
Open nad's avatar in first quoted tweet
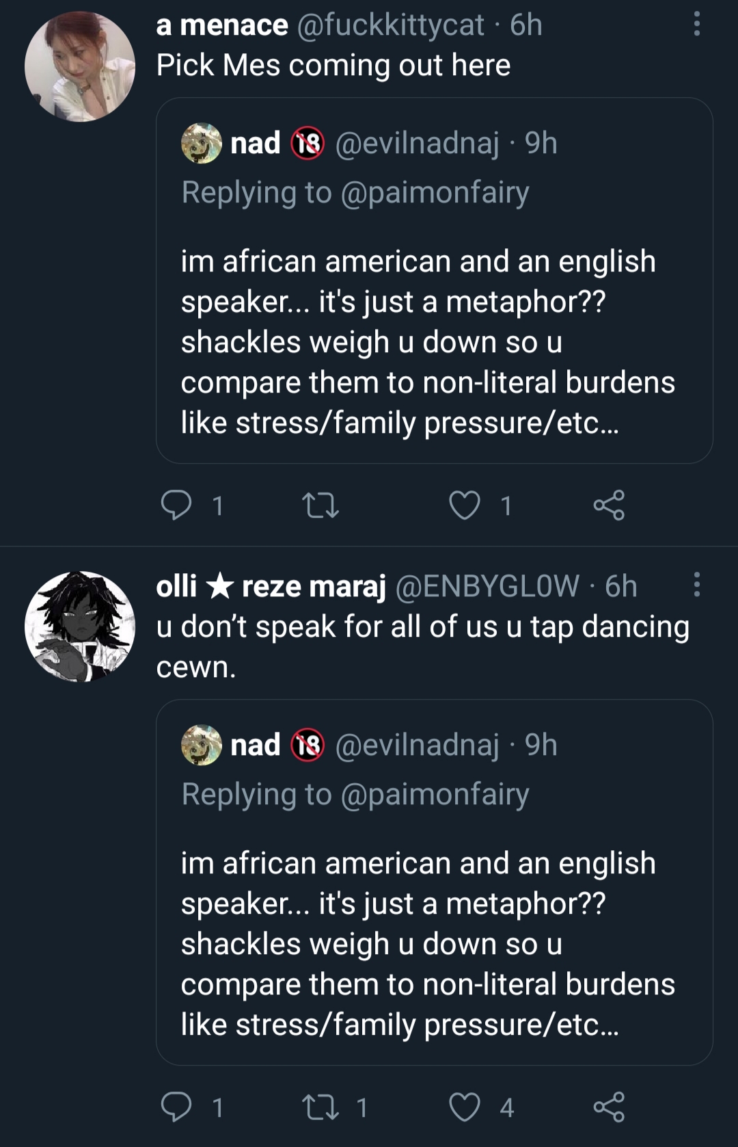[x=202, y=143]
